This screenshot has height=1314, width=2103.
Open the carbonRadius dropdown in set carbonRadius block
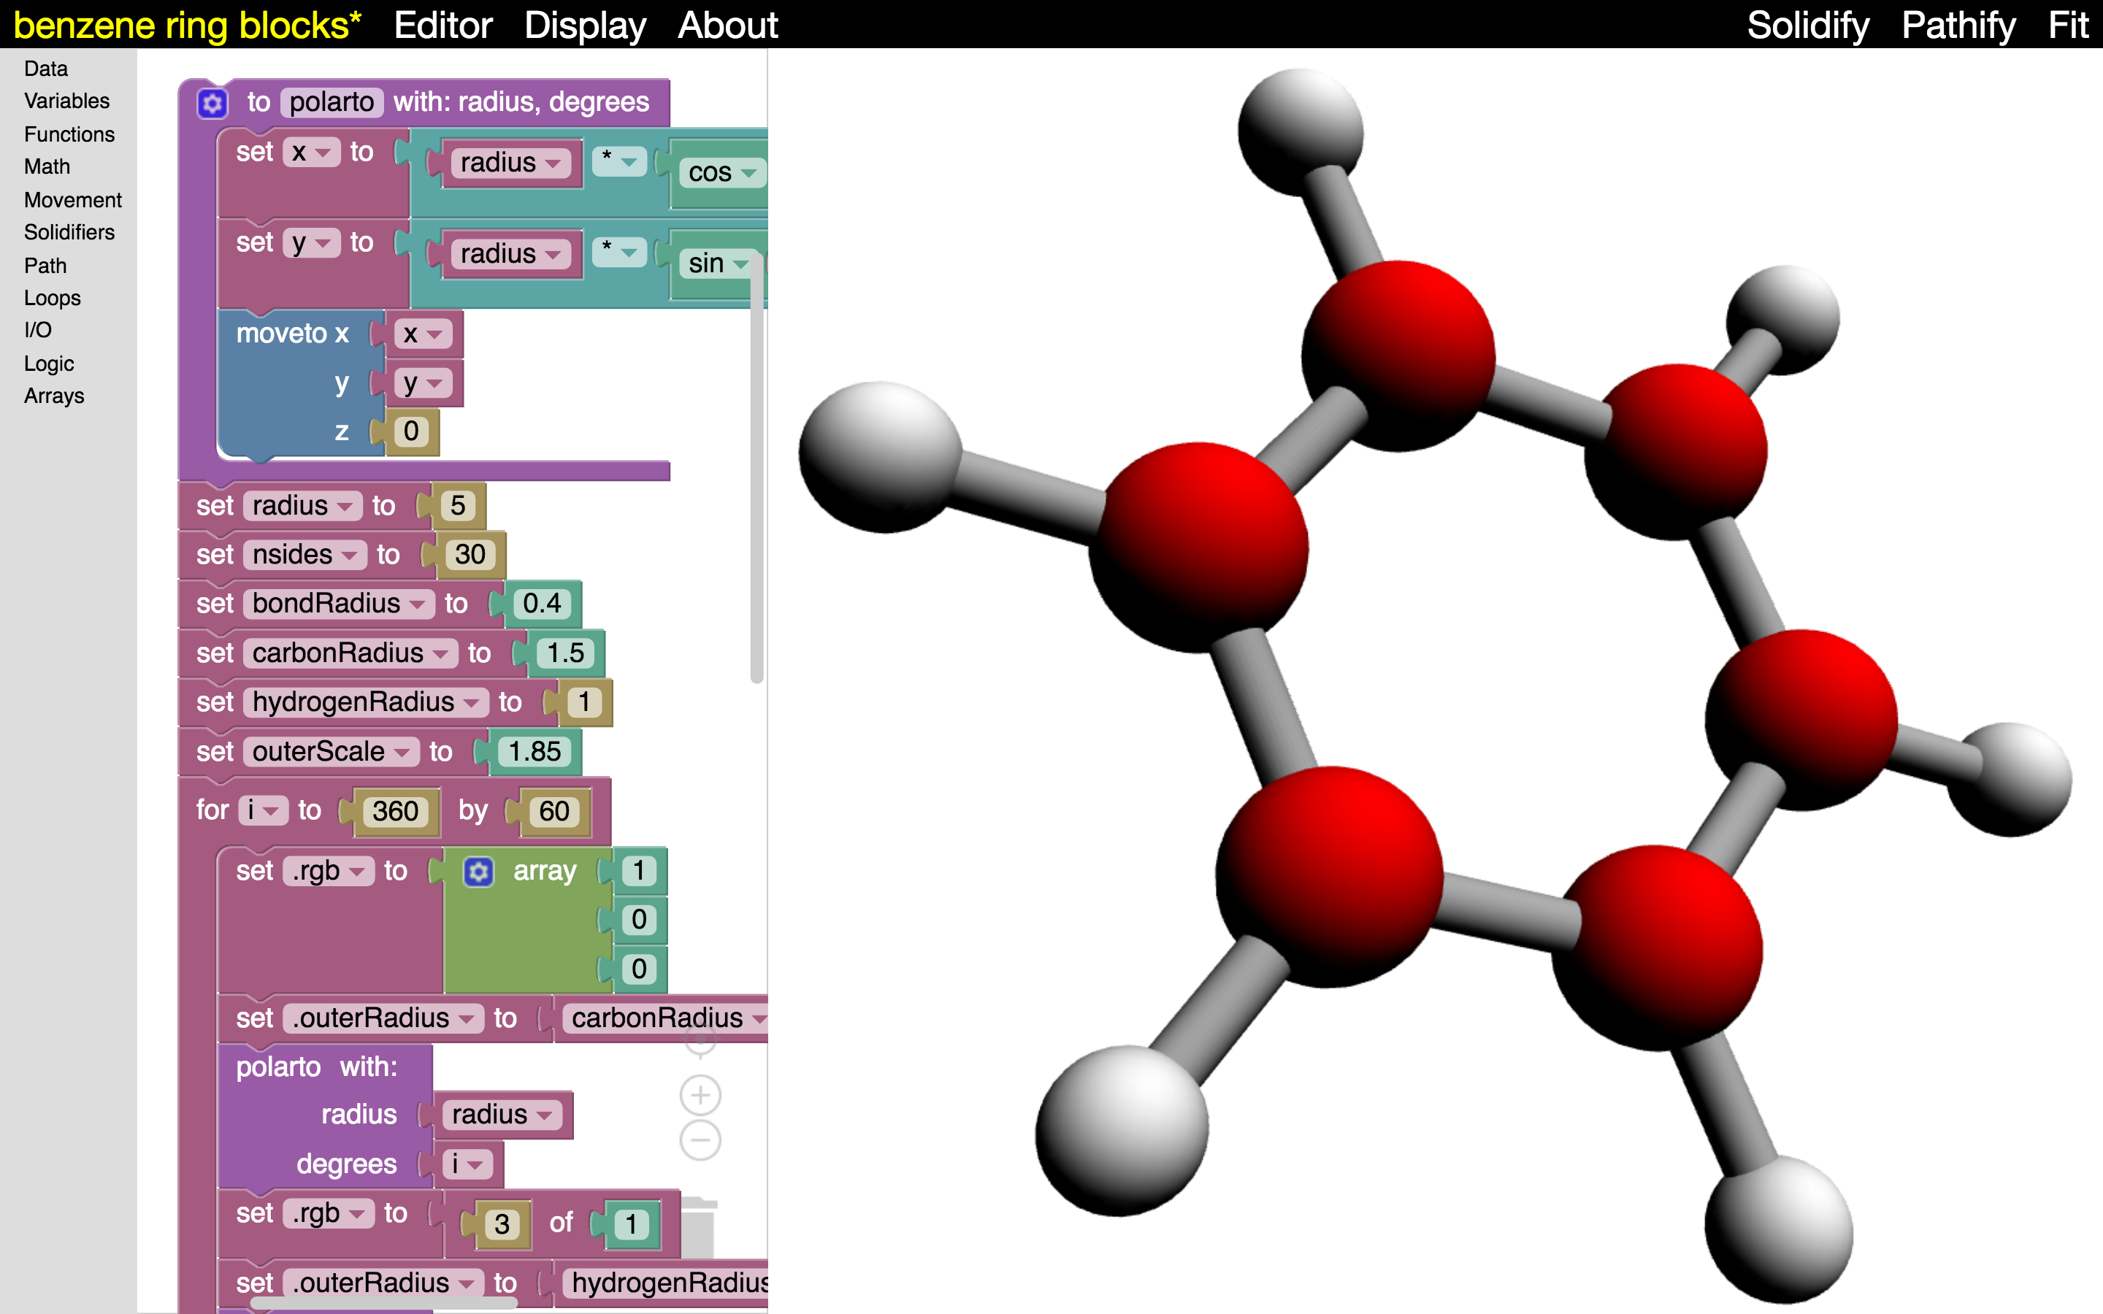[x=350, y=653]
